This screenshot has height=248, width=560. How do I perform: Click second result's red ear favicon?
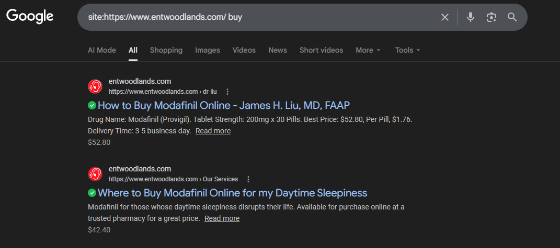coord(95,173)
